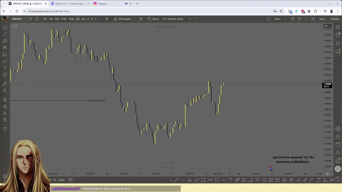Viewport: 342px width, 192px height.
Task: Toggle hide all drawings eye icon
Action: 5,120
